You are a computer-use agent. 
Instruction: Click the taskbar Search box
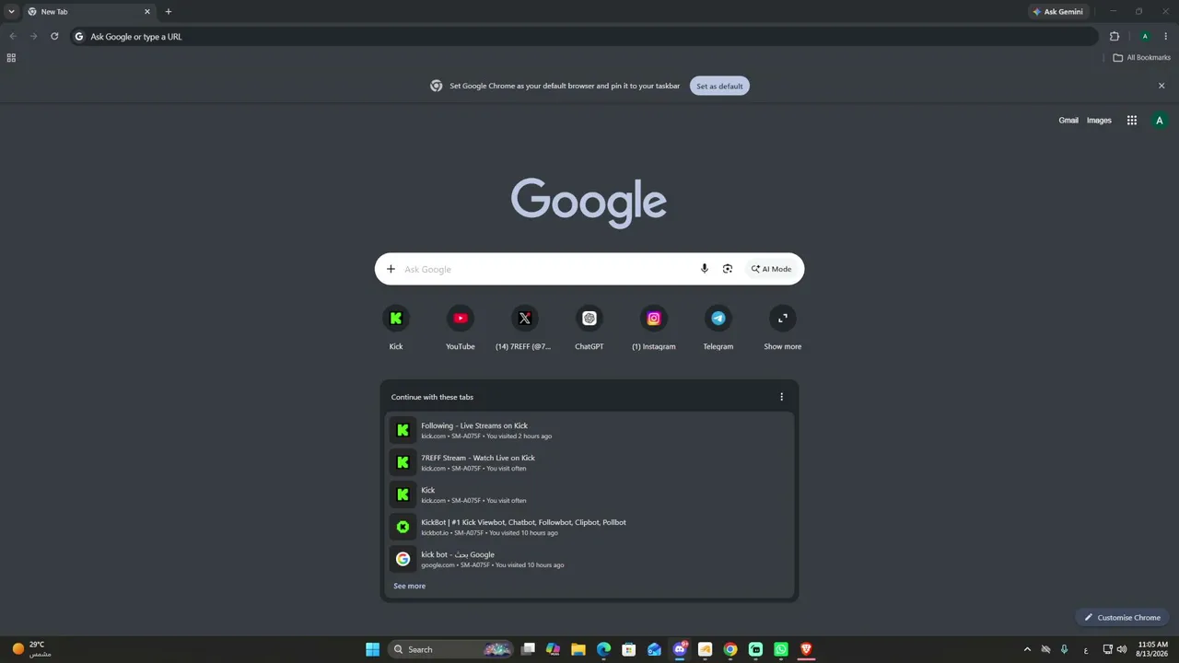coord(451,649)
